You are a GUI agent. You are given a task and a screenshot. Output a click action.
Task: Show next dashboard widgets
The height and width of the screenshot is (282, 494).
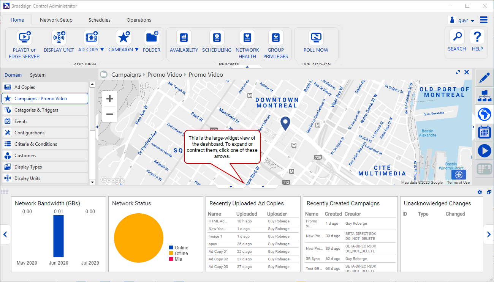coord(489,235)
